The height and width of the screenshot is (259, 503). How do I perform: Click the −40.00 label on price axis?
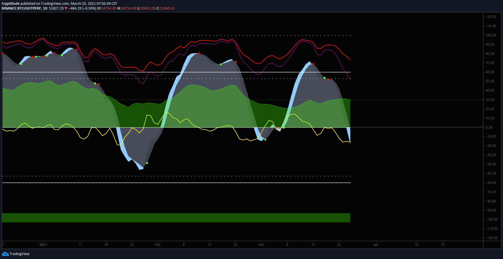[491, 164]
